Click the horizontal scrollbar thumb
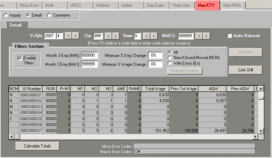The width and height of the screenshot is (272, 158). [x=17, y=137]
